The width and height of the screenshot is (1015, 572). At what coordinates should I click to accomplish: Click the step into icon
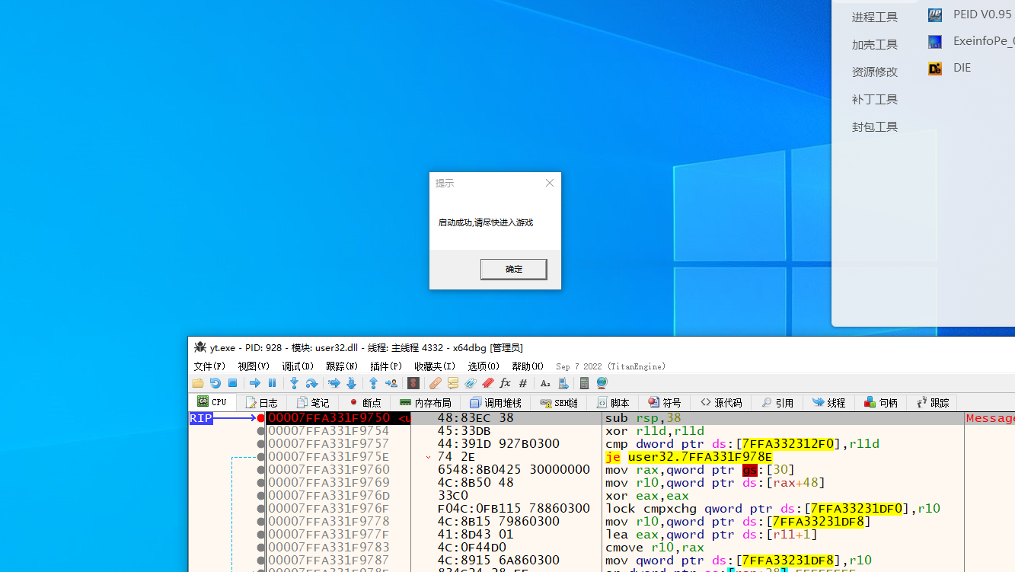[294, 383]
